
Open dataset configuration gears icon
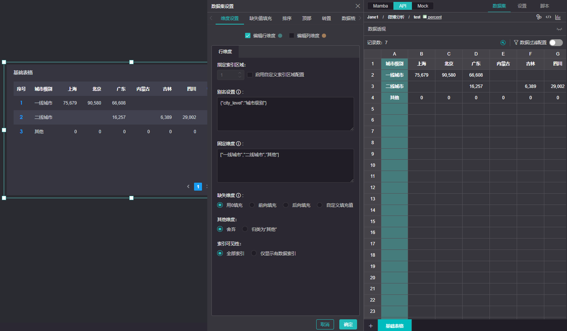coord(539,17)
